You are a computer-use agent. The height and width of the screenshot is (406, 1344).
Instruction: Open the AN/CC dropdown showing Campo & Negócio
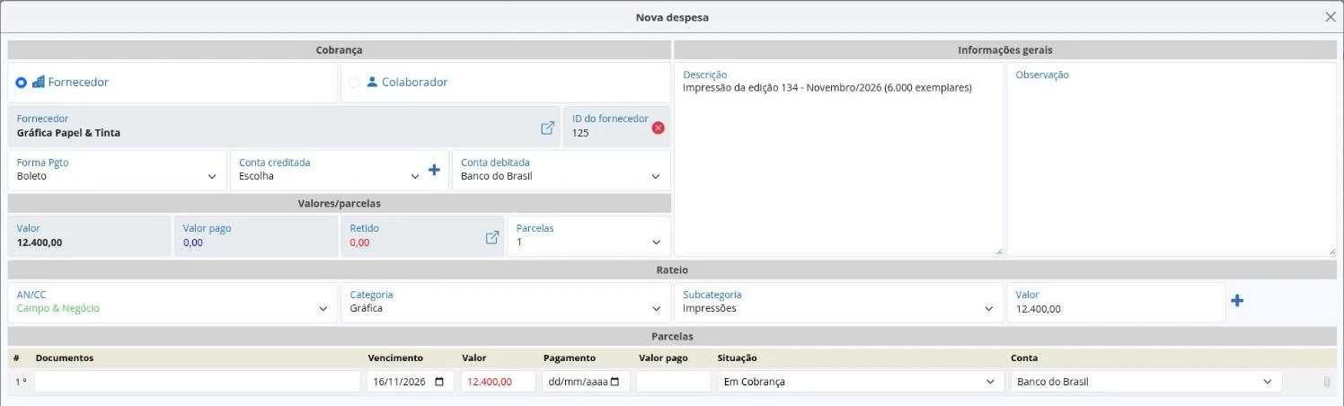[172, 302]
